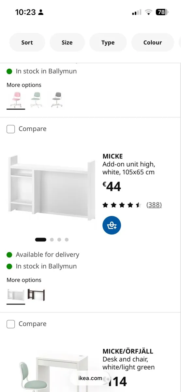Open the Size filter dropdown
The height and width of the screenshot is (392, 181).
(x=67, y=42)
